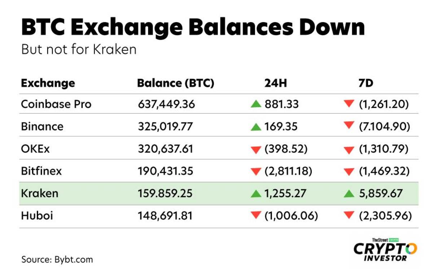Select the Coinbase Pro exchange name

[56, 104]
